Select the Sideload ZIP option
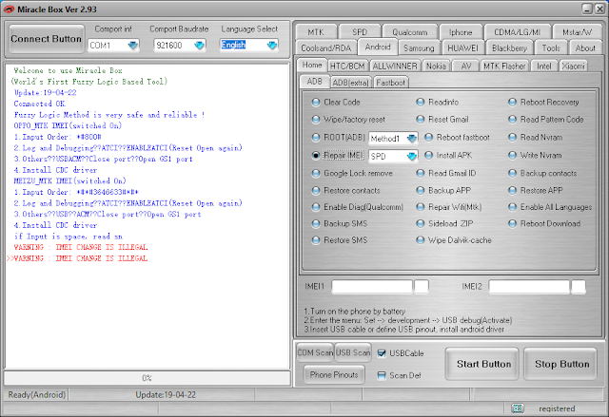Image resolution: width=609 pixels, height=417 pixels. pyautogui.click(x=421, y=223)
